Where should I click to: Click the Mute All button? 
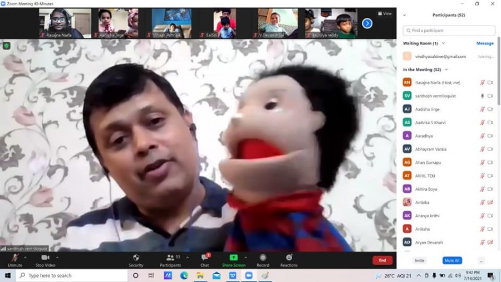pos(452,261)
